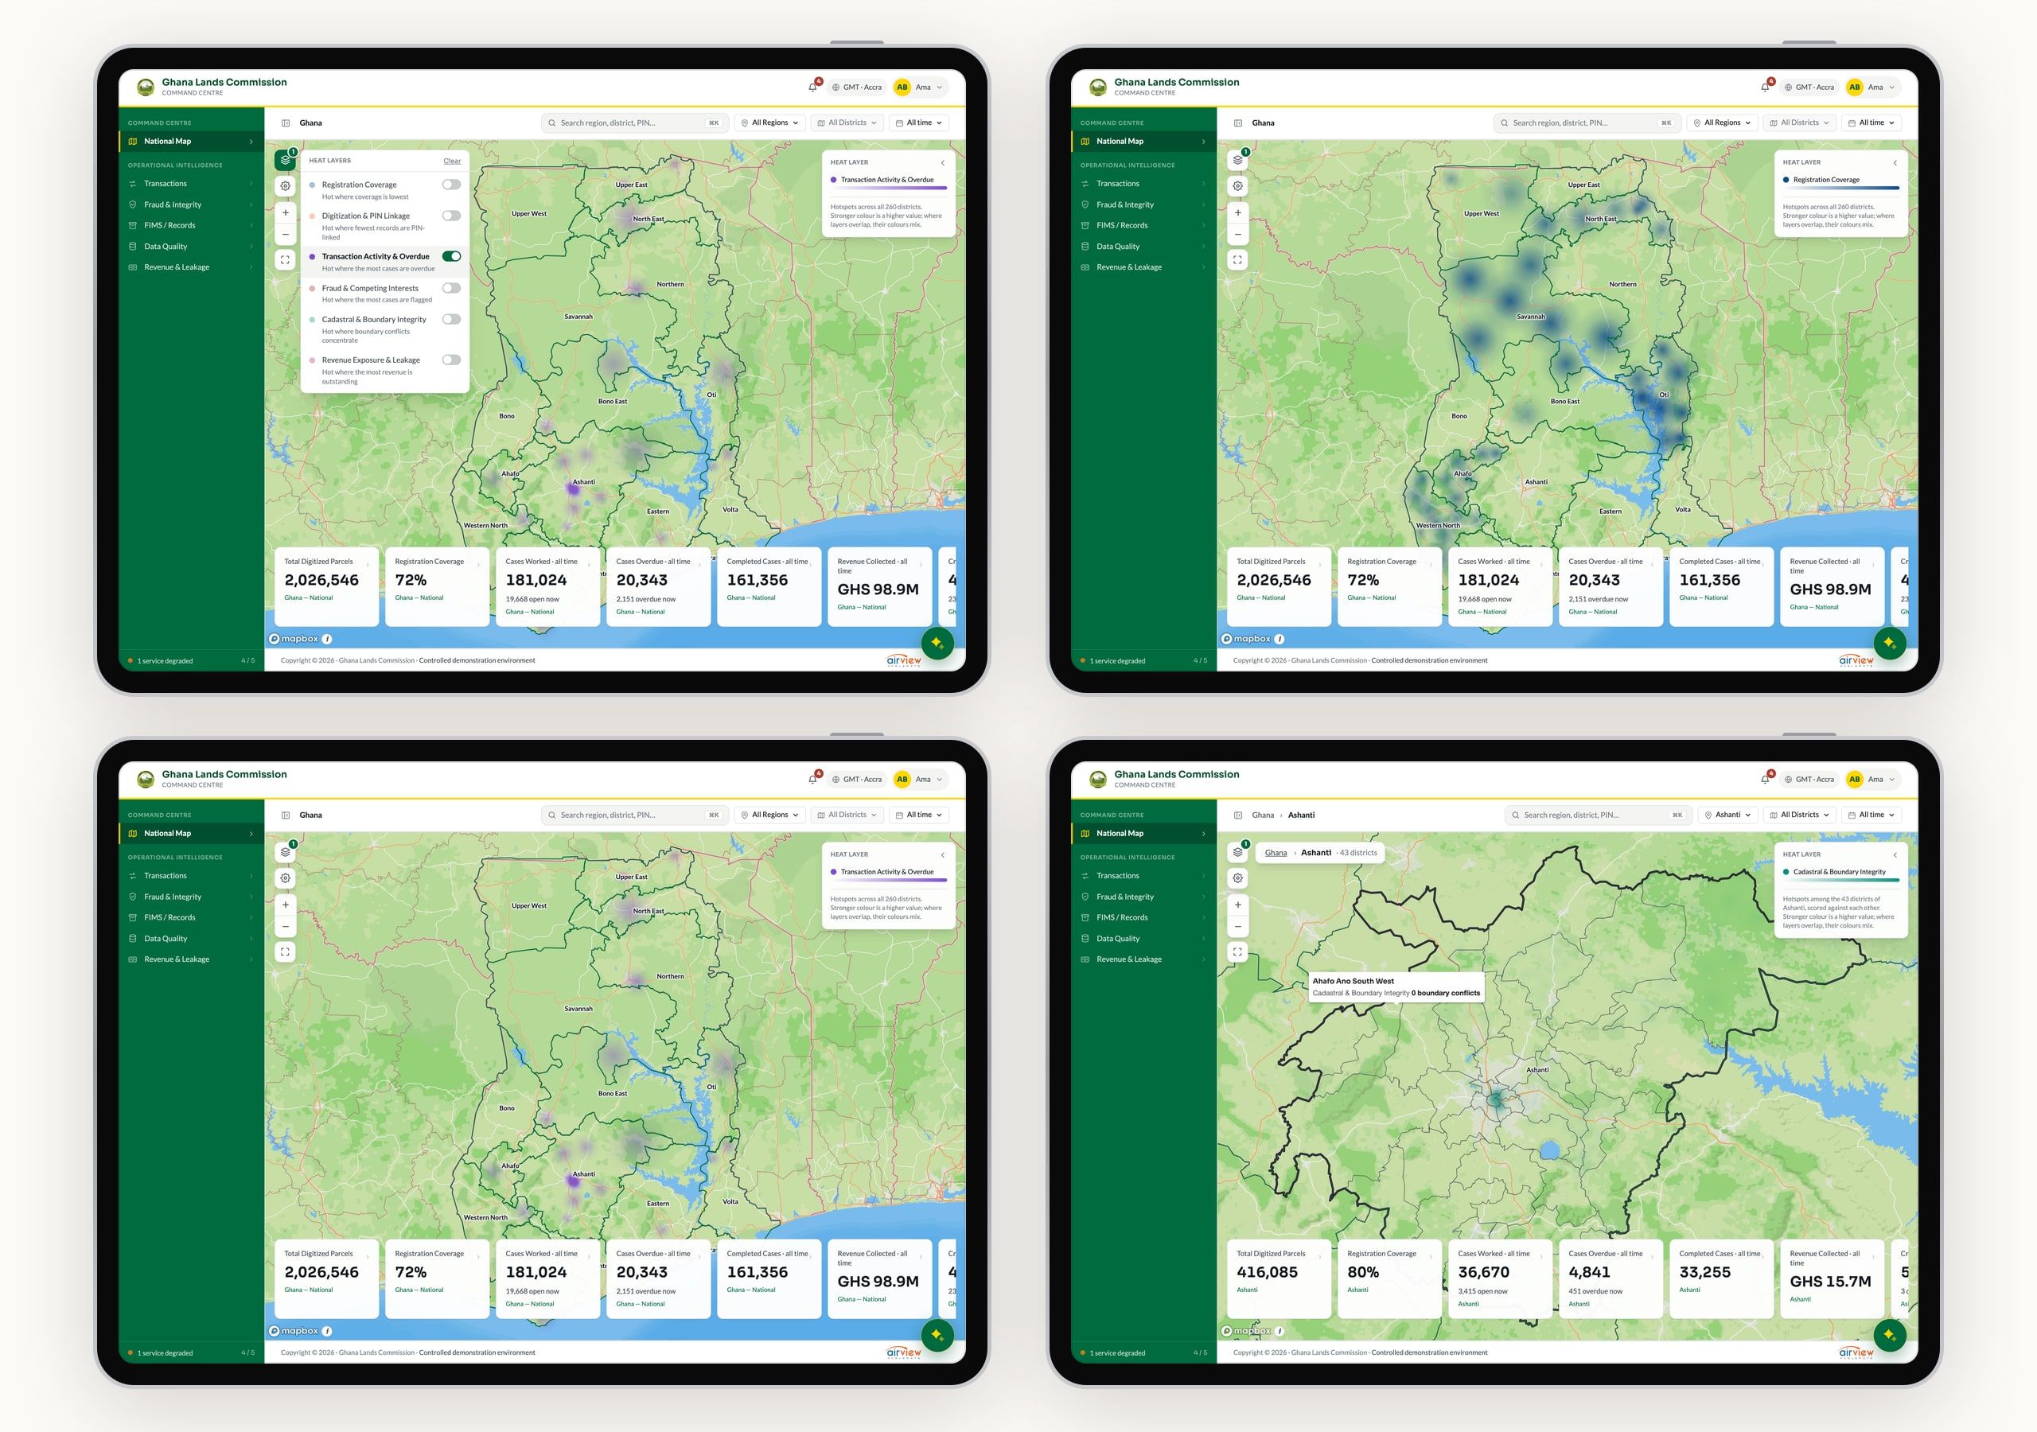
Task: Click notification bell on Registration Coverage screen
Action: [x=1765, y=87]
